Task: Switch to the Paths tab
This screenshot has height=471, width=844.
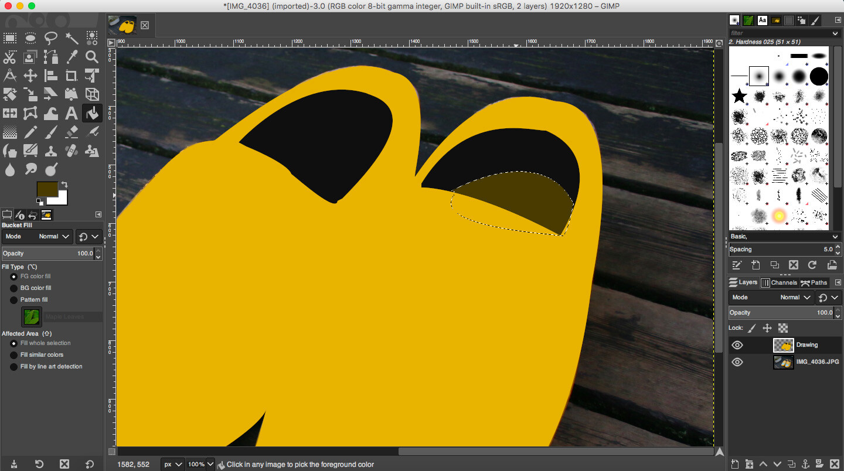Action: 815,282
